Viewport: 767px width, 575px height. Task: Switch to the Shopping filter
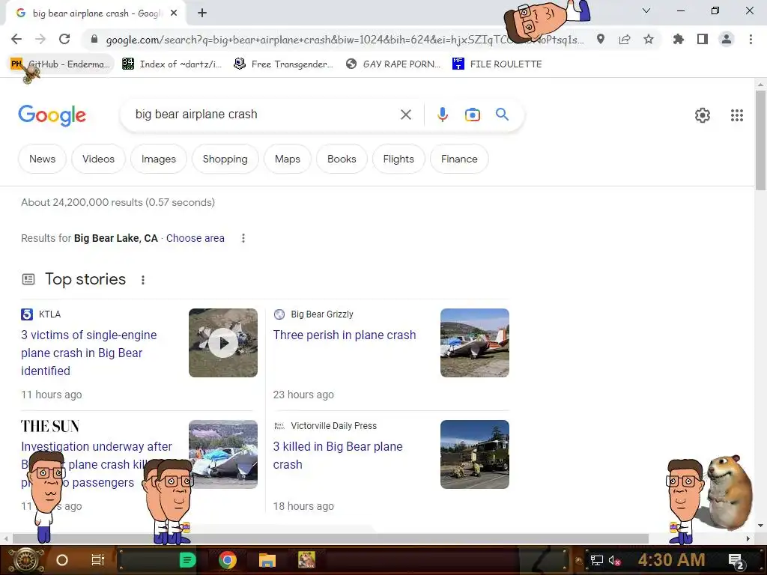click(x=225, y=159)
